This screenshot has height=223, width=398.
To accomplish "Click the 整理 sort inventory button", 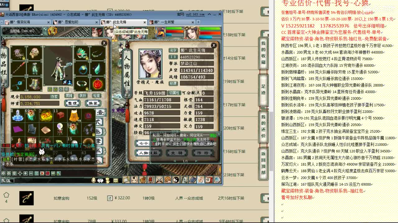I will click(72, 103).
